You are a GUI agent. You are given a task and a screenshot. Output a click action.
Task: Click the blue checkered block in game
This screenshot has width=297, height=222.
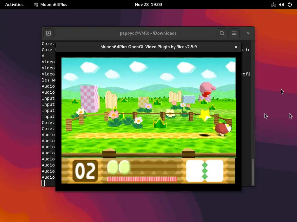189,99
